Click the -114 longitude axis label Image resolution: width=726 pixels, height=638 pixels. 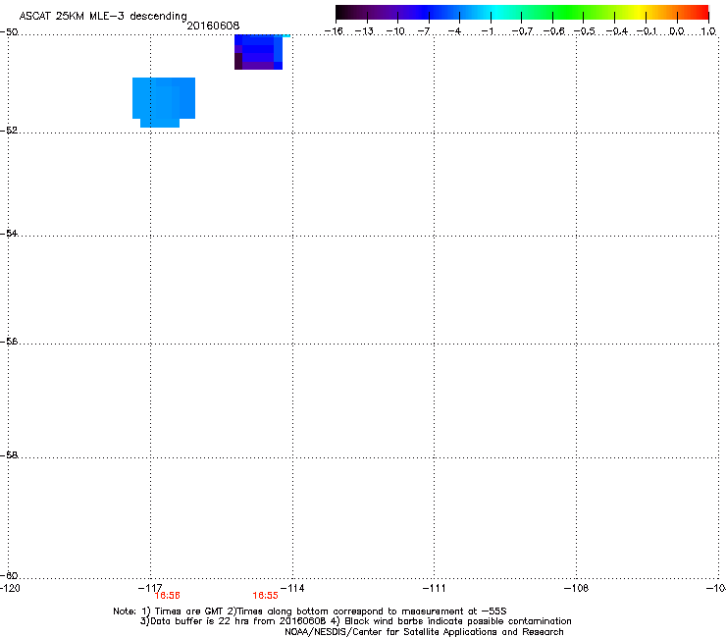coord(292,588)
